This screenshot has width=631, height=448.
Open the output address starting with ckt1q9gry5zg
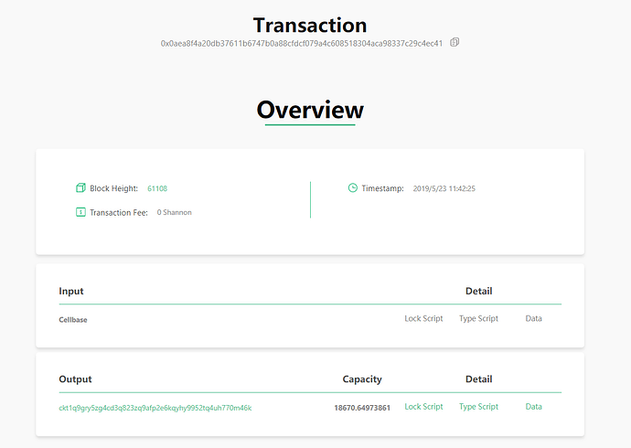coord(155,408)
